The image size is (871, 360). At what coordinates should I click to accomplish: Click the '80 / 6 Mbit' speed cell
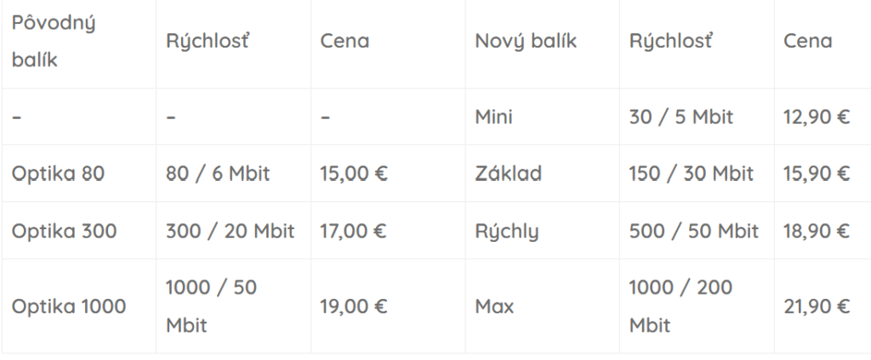(218, 173)
